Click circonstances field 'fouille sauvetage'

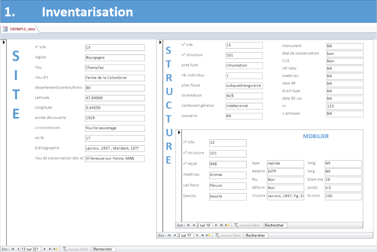[115, 128]
